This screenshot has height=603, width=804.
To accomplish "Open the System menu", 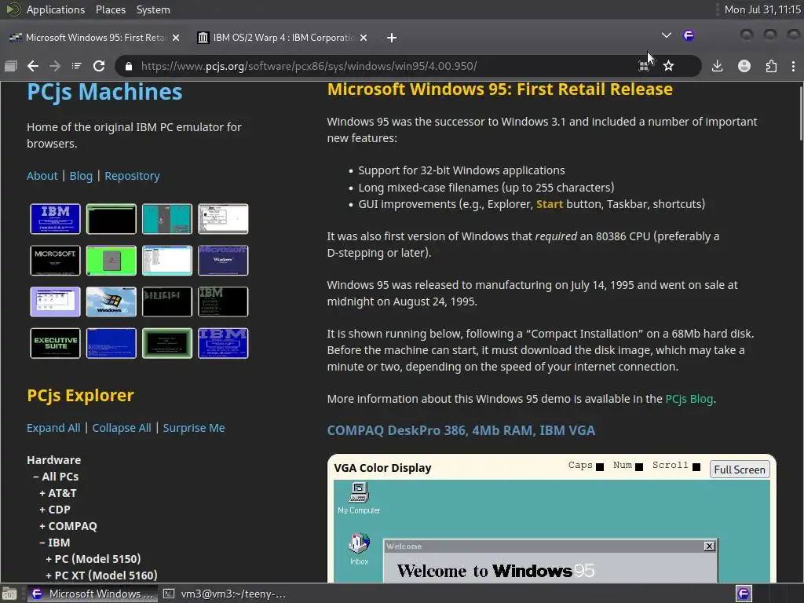I will pos(153,9).
